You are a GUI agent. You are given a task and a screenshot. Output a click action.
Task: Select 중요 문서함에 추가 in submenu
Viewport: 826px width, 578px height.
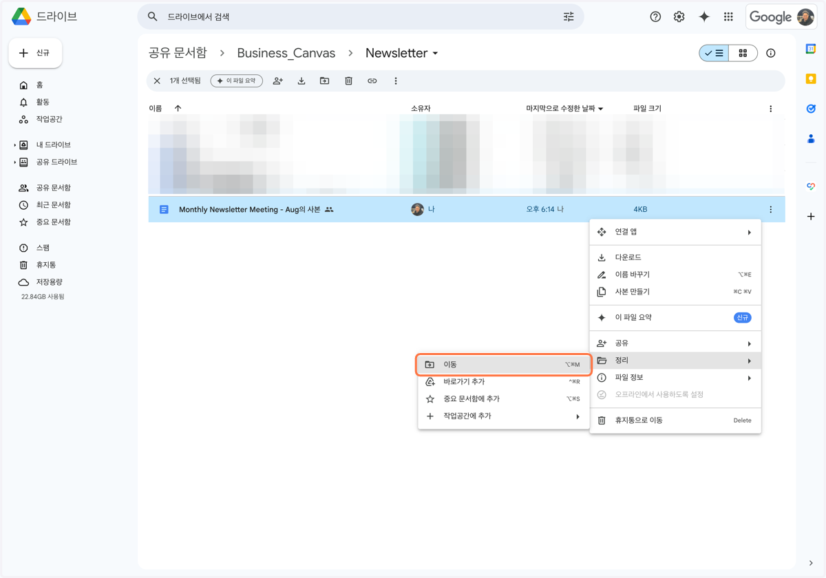tap(504, 399)
